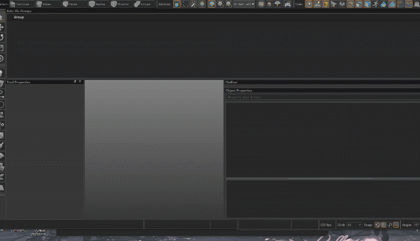Select the arrow Selection tool in left toolbar

click(x=1, y=17)
